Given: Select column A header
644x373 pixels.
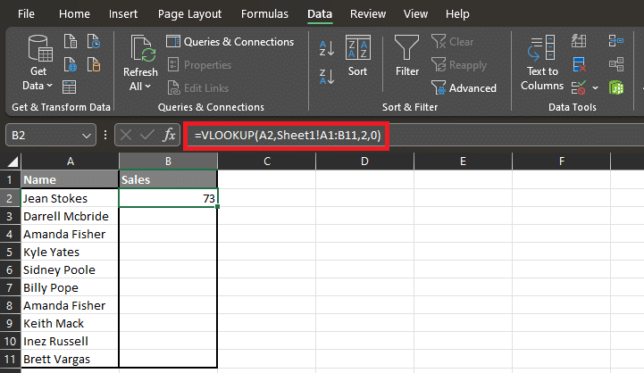Looking at the screenshot, I should coord(71,162).
